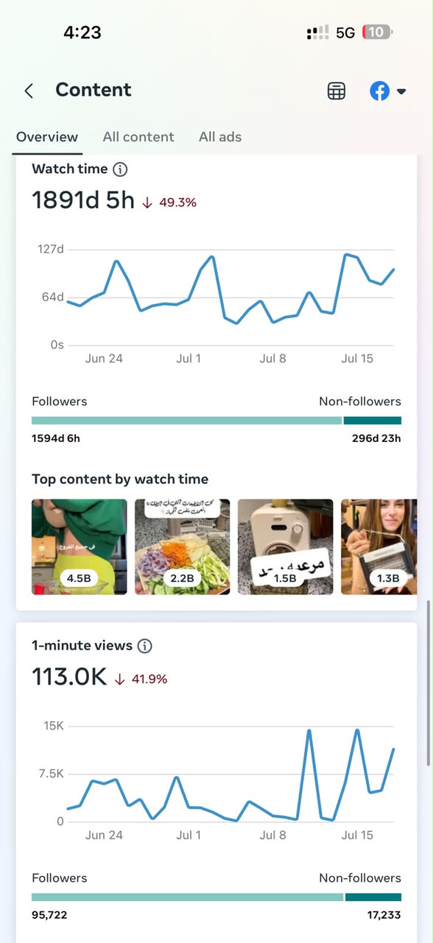Switch to the All content tab
The image size is (433, 943).
pyautogui.click(x=138, y=137)
